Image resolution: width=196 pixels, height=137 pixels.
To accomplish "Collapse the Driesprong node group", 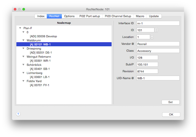I will (x=24, y=49).
